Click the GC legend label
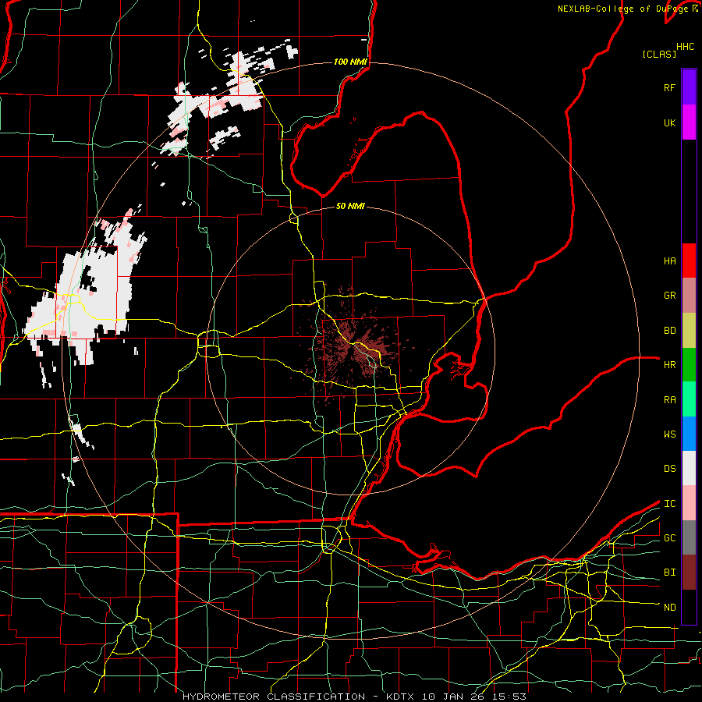This screenshot has height=702, width=702. point(670,538)
